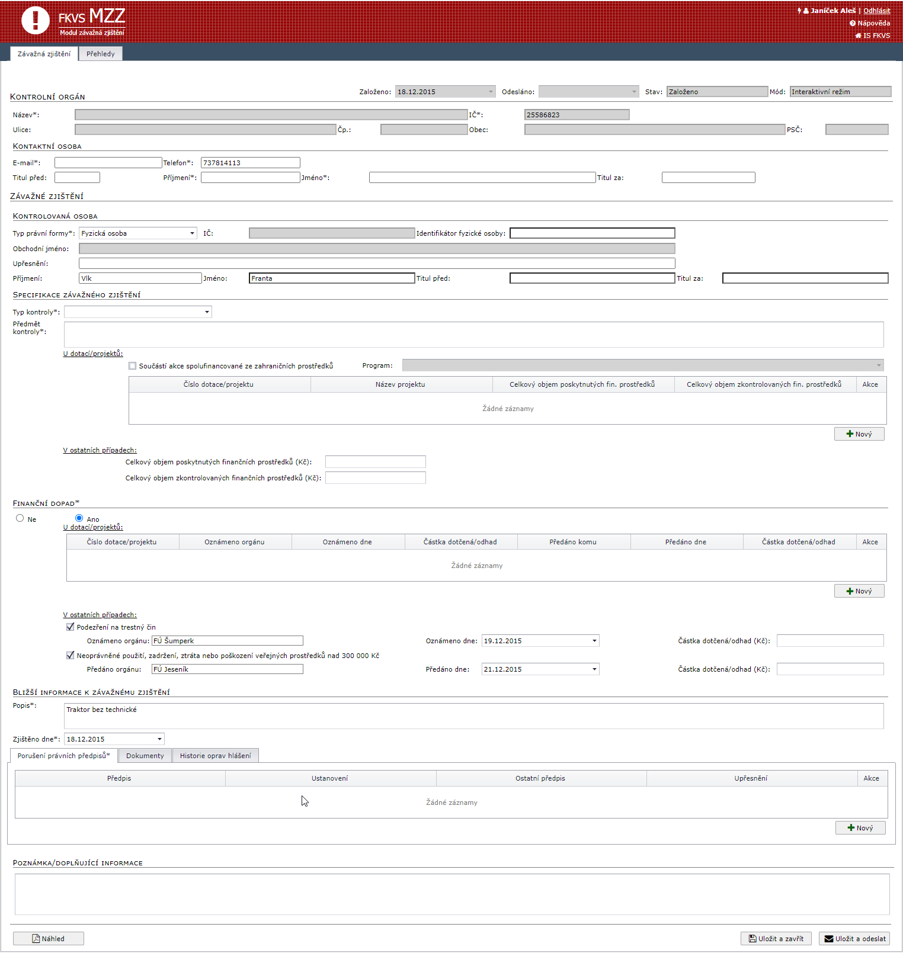Open the Založeno date dropdown

[x=491, y=92]
